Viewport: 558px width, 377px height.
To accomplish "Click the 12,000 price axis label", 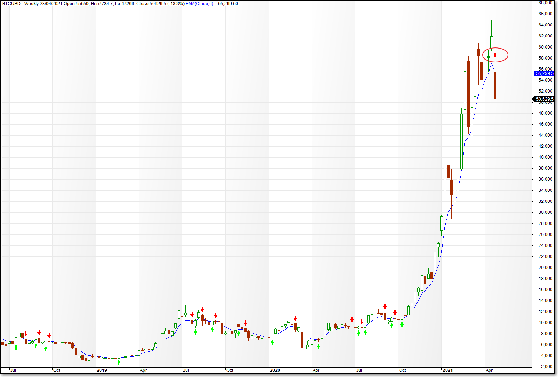I will 546,312.
